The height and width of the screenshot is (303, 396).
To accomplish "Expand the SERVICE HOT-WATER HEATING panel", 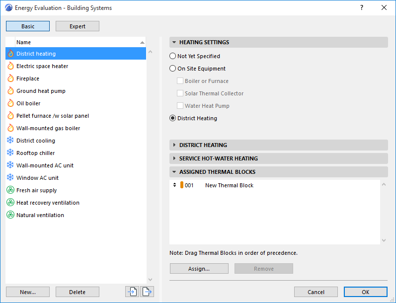I will pyautogui.click(x=279, y=158).
